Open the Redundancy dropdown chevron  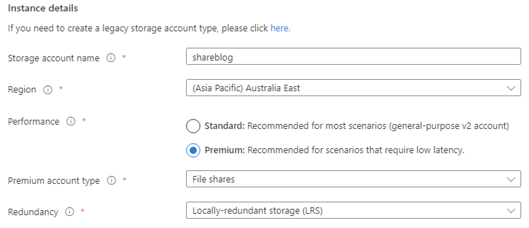tap(511, 211)
